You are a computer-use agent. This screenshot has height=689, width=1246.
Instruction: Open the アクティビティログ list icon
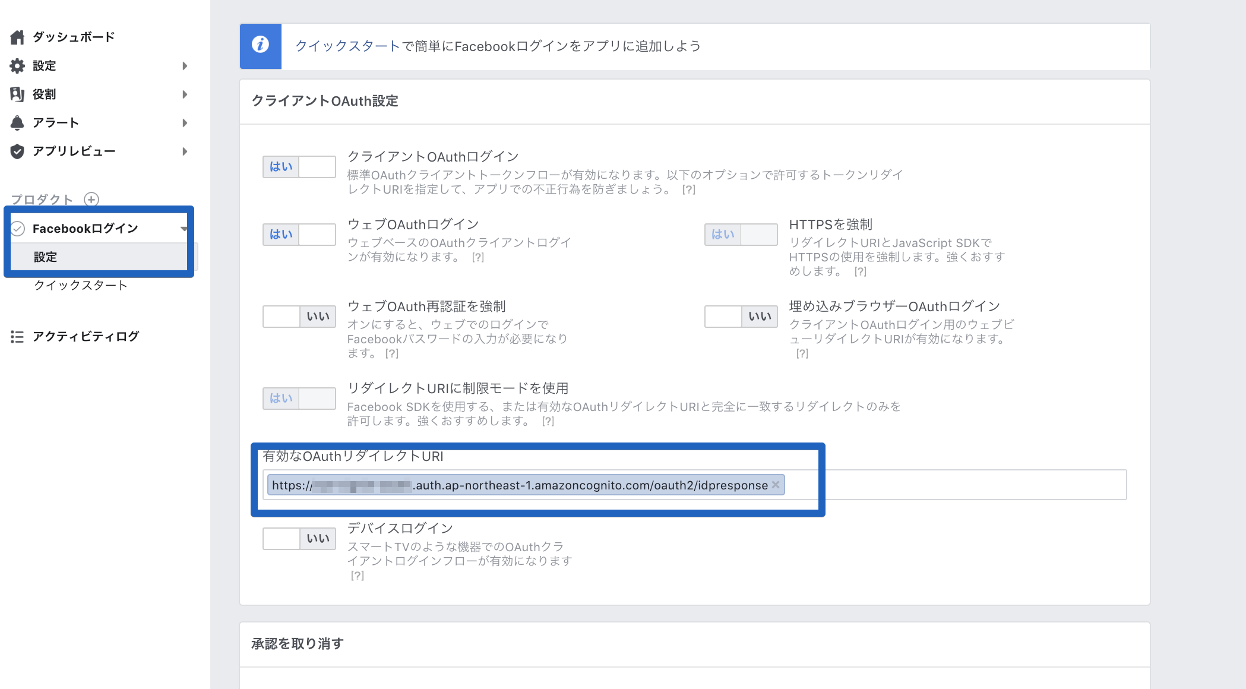pos(17,336)
